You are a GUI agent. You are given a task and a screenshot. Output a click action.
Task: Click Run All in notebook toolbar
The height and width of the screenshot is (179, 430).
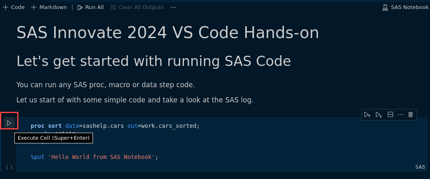click(91, 7)
